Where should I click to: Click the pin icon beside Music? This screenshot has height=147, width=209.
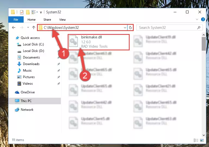tap(58, 71)
